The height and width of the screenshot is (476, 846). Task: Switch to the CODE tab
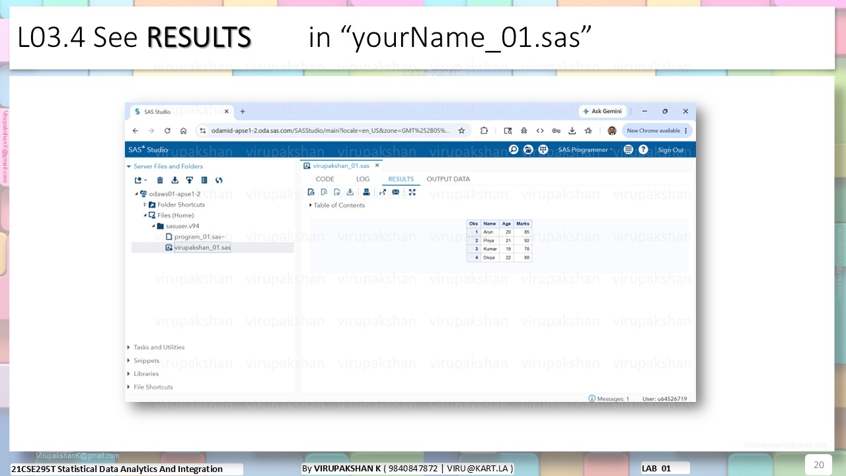click(325, 179)
